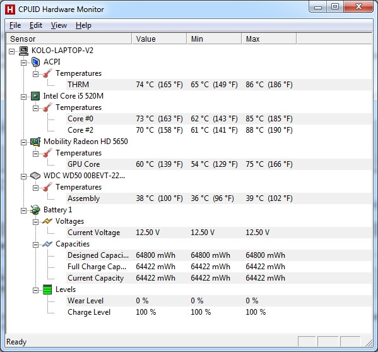The width and height of the screenshot is (378, 352).
Task: Collapse the Intel Core i5 520M node
Action: pos(23,97)
